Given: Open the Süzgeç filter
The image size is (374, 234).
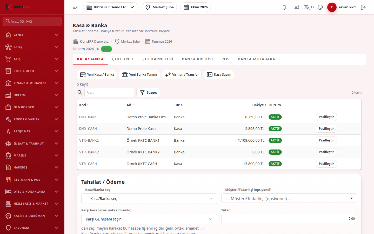Looking at the screenshot, I should tap(148, 93).
